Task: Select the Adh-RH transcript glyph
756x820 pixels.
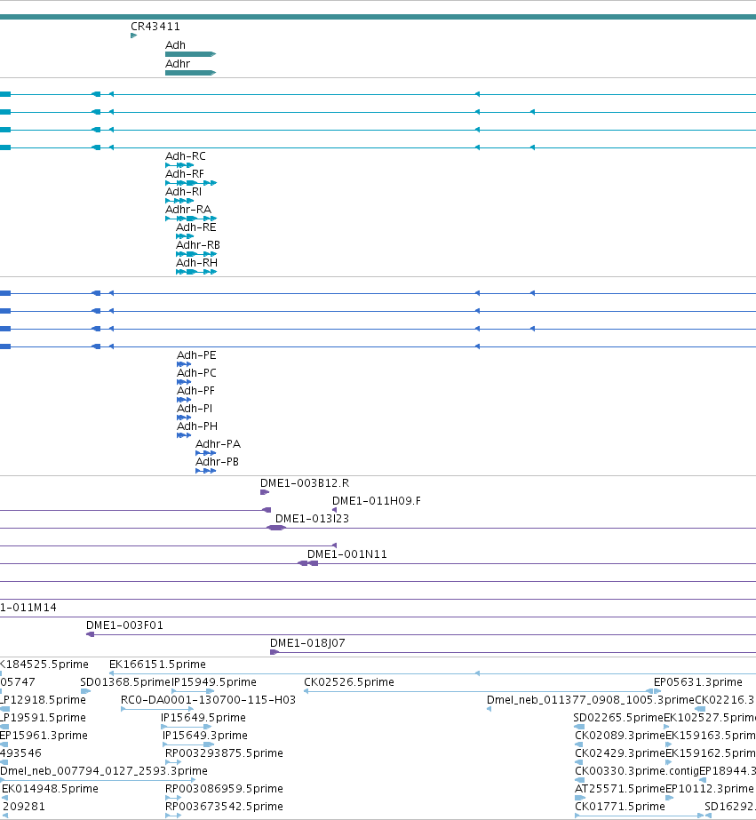Action: coord(196,272)
